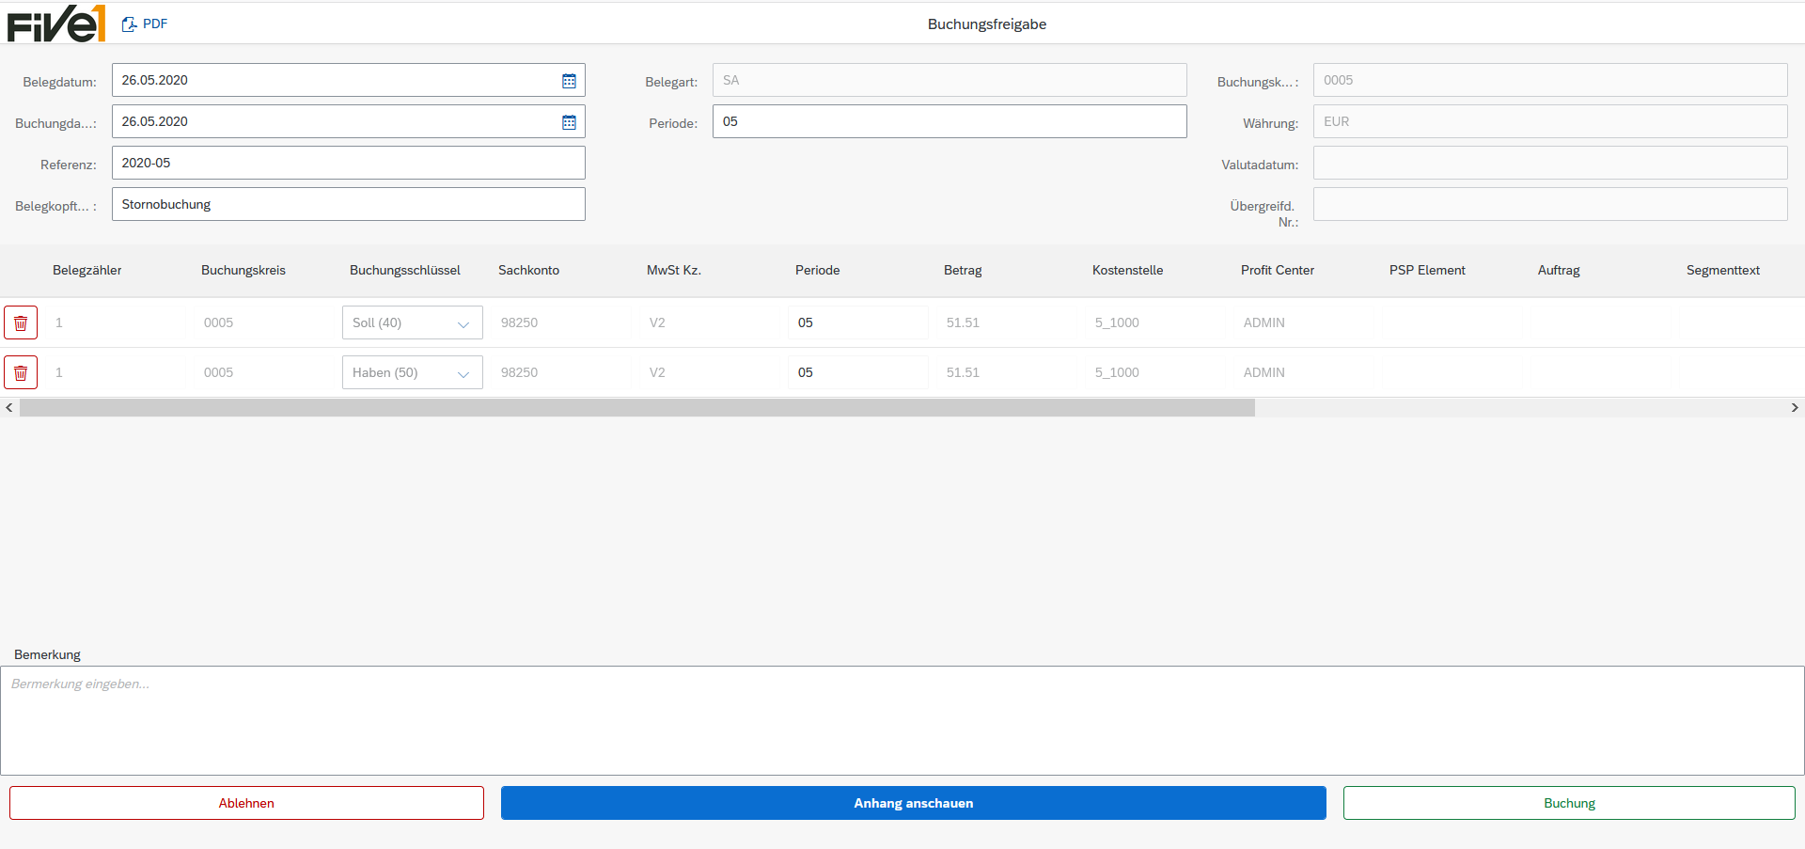
Task: Click Buchungskreis 0005 in Haben row
Action: 218,372
